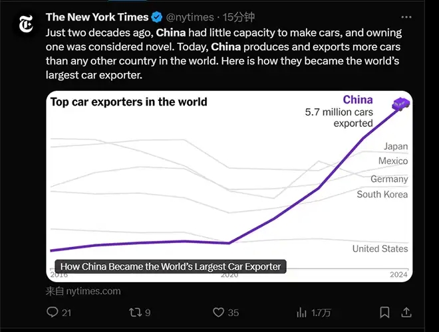Open the three-dot more options menu

(406, 17)
